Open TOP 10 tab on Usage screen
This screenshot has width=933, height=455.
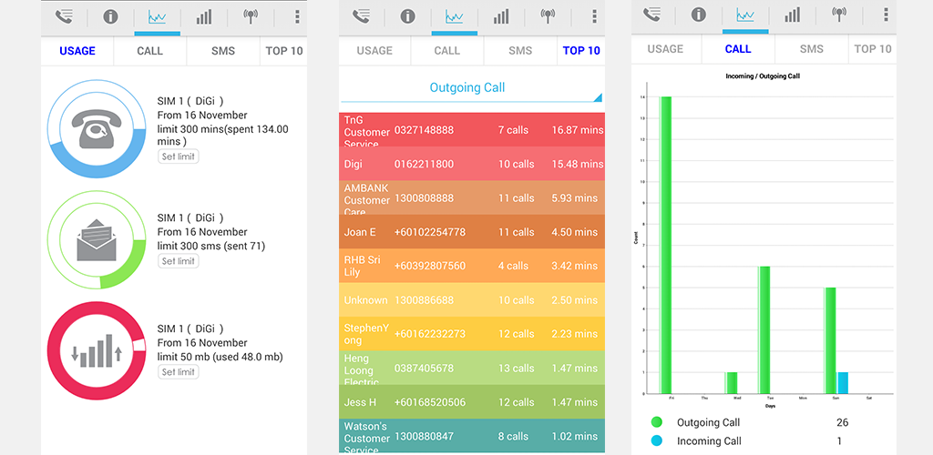pyautogui.click(x=284, y=51)
